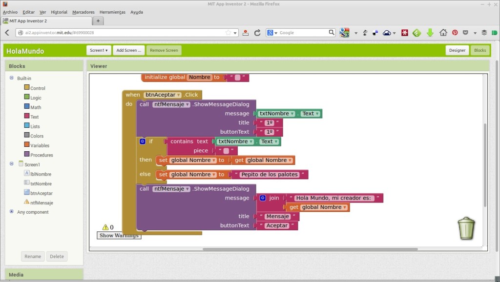Click the Pinterest icon in browser toolbar
500x282 pixels.
point(455,33)
